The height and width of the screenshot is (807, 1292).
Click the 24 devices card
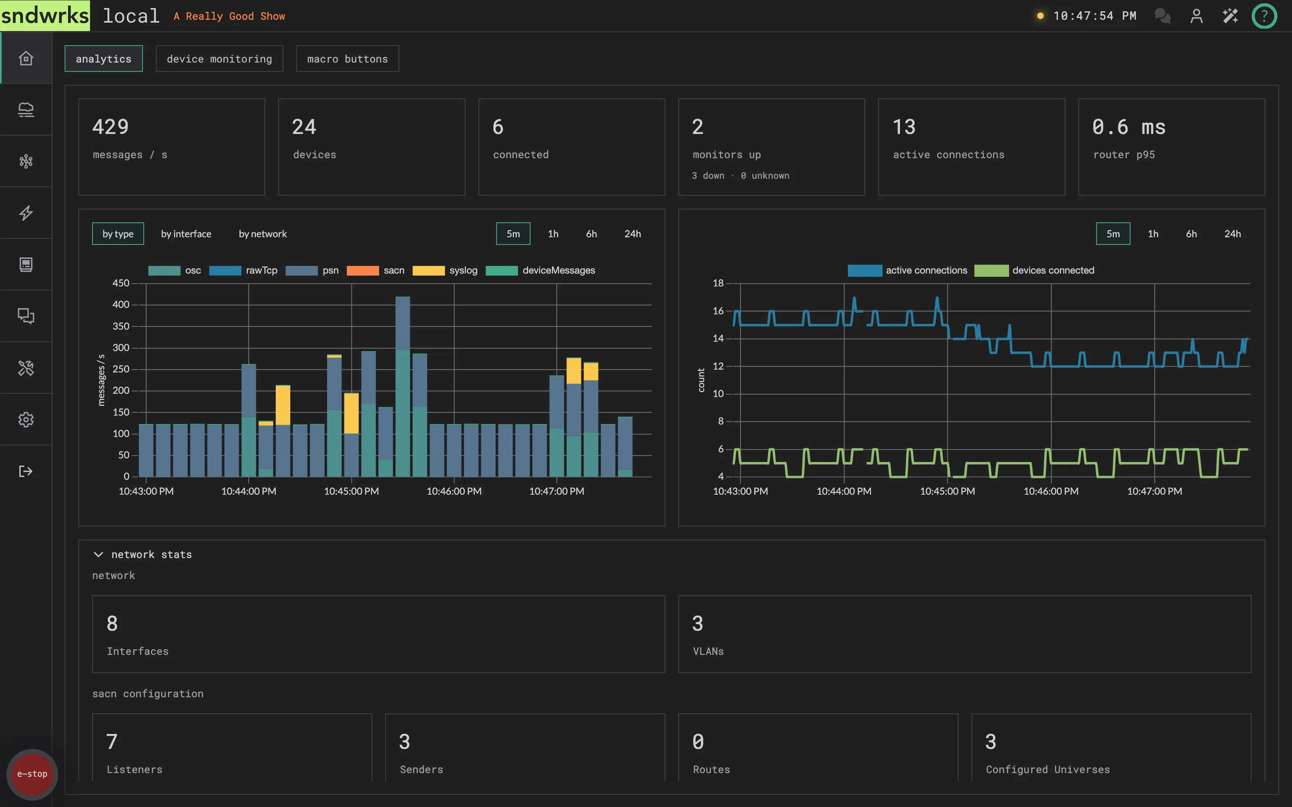pyautogui.click(x=371, y=147)
